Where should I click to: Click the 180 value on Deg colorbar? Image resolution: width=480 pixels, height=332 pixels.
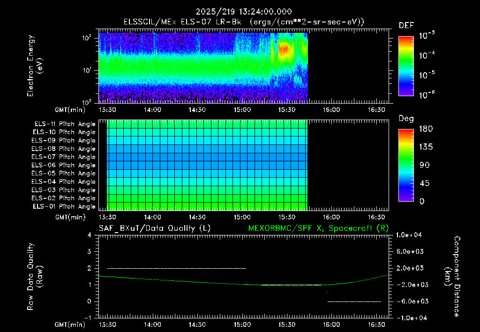tap(426, 128)
